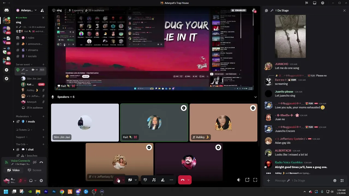The height and width of the screenshot is (196, 349).
Task: Open Google Chrome from the taskbar
Action: pyautogui.click(x=62, y=192)
